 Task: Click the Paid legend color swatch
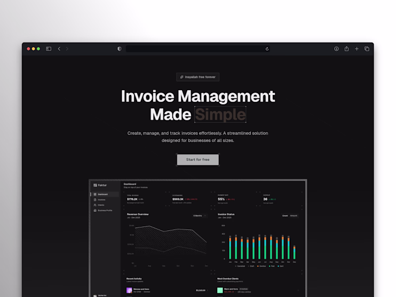(269, 266)
